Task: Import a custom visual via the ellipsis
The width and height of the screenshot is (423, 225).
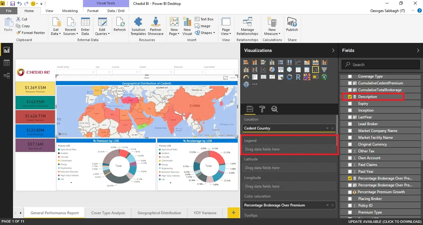Action: [255, 84]
